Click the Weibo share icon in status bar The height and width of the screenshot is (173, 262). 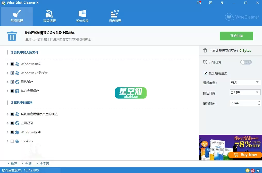(x=252, y=170)
